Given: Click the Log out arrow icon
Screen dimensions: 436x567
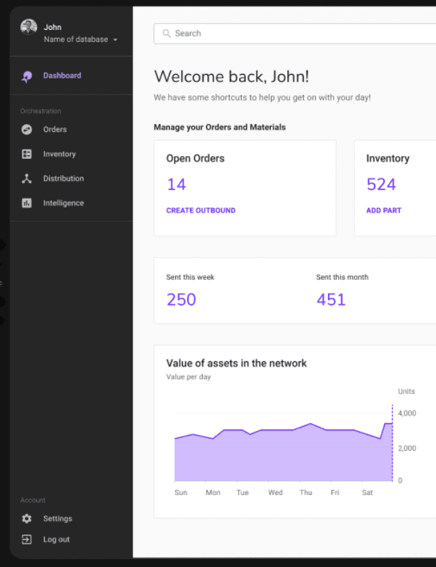Looking at the screenshot, I should coord(27,539).
